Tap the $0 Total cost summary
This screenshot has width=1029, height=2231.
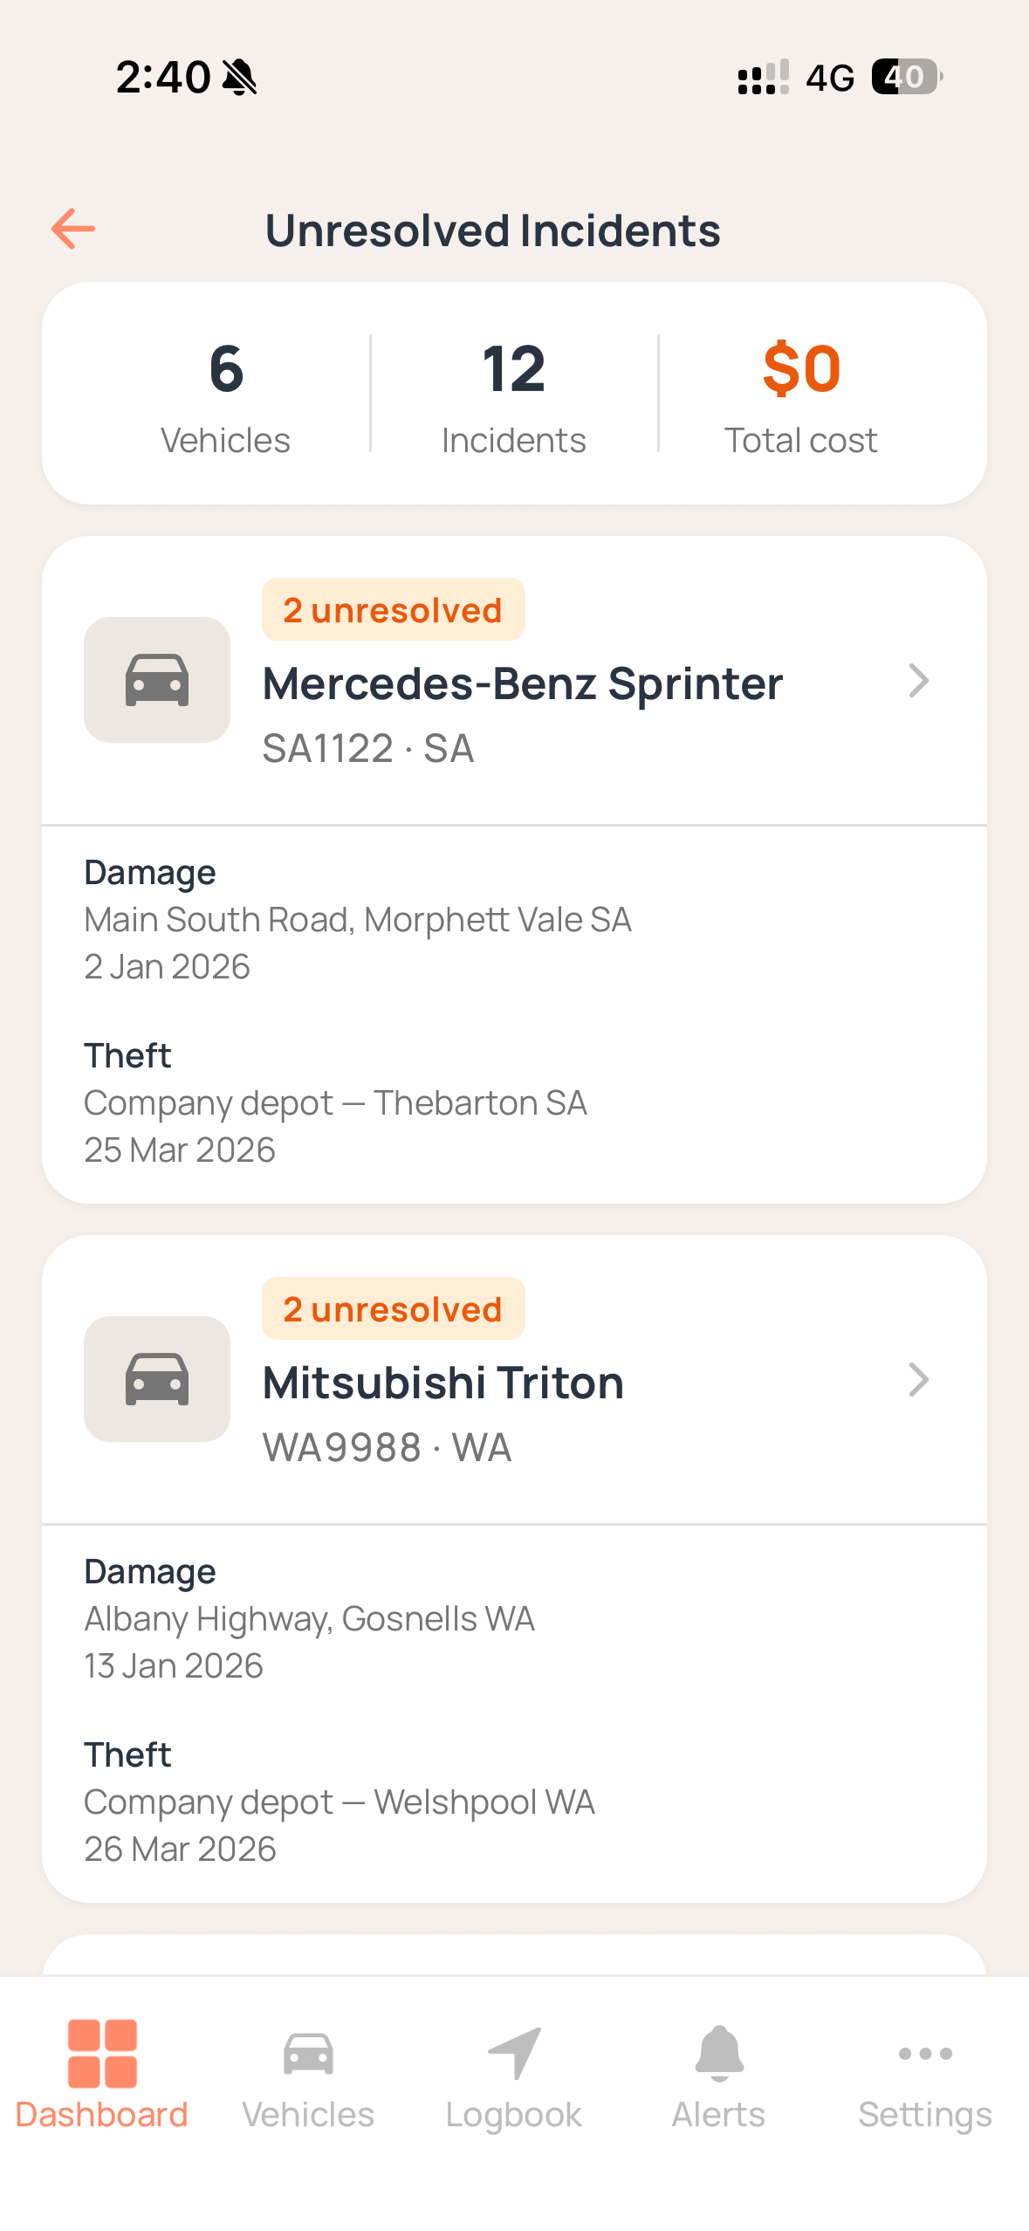click(x=801, y=395)
